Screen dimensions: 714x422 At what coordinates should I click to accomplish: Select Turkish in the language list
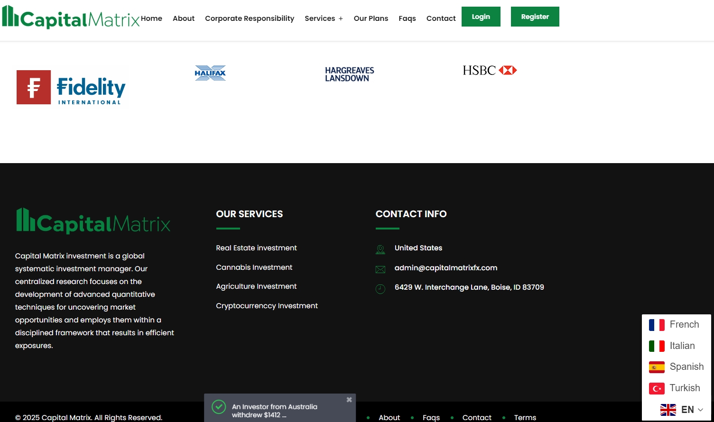click(x=685, y=388)
